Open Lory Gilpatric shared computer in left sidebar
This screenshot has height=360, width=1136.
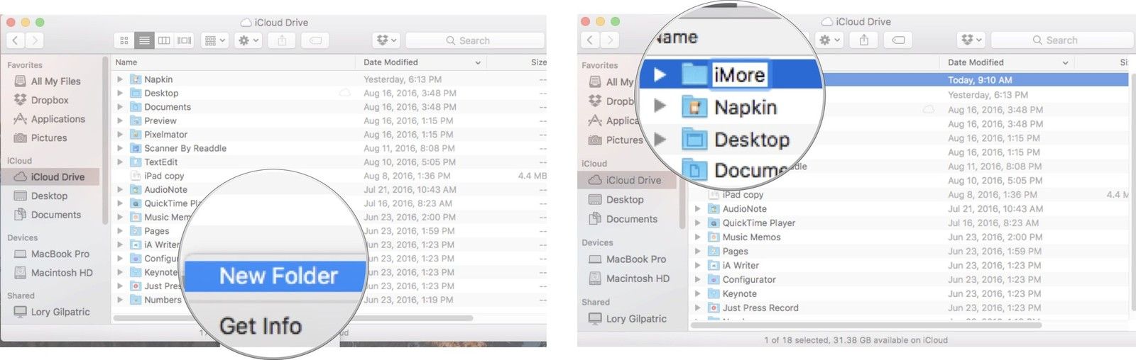coord(60,312)
